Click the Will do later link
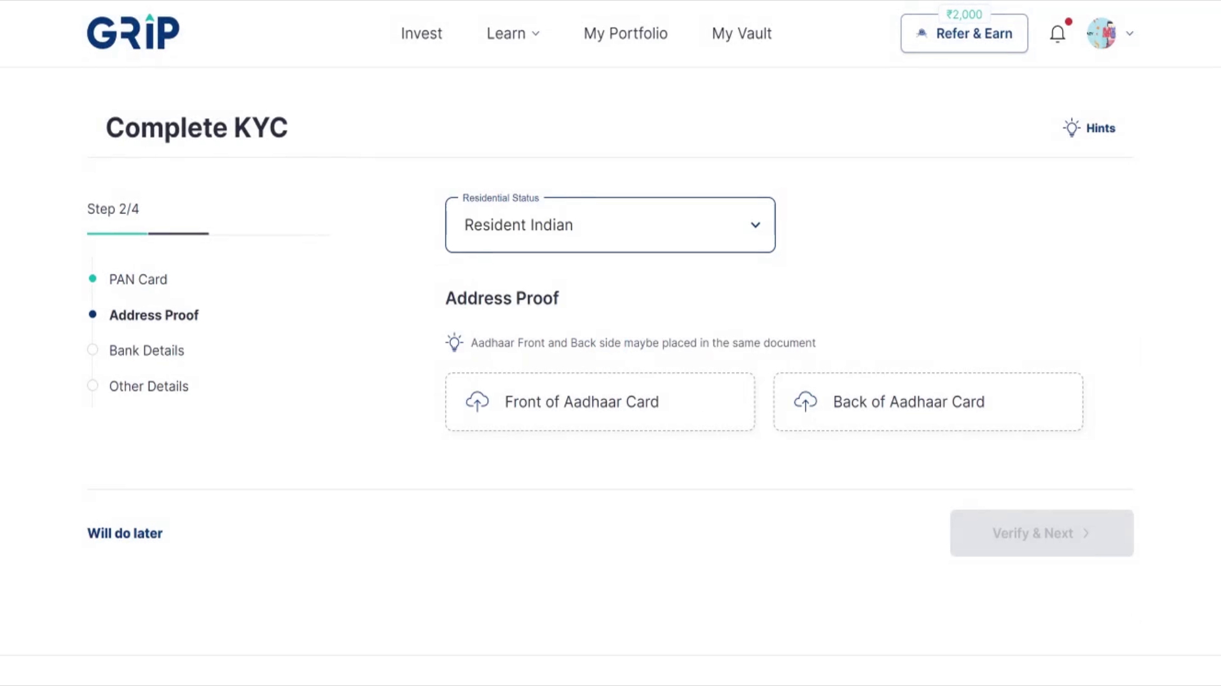The image size is (1221, 686). [125, 534]
